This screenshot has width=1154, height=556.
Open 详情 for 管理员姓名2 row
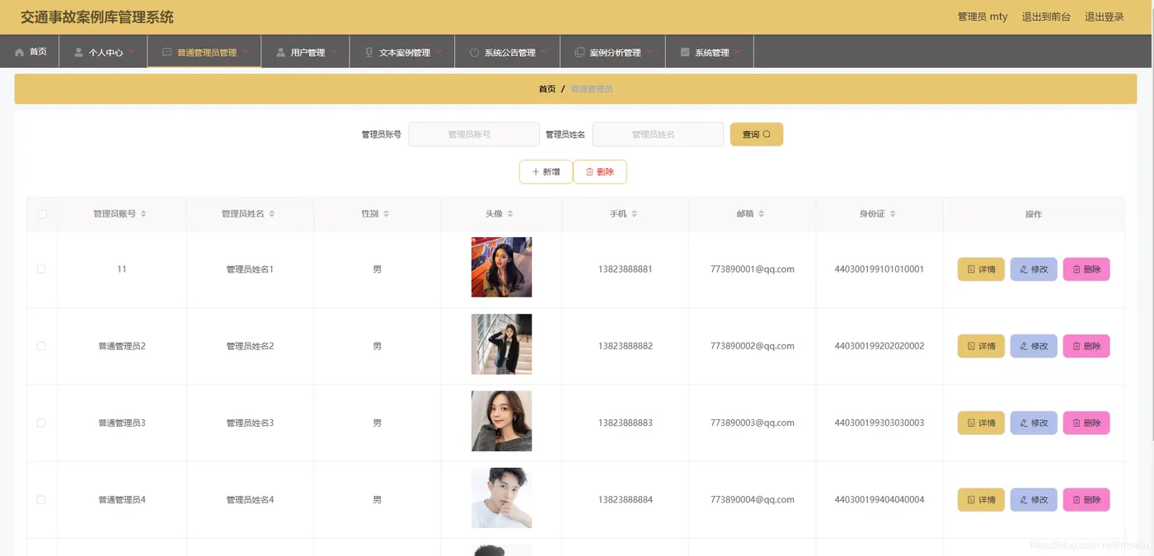(x=981, y=346)
